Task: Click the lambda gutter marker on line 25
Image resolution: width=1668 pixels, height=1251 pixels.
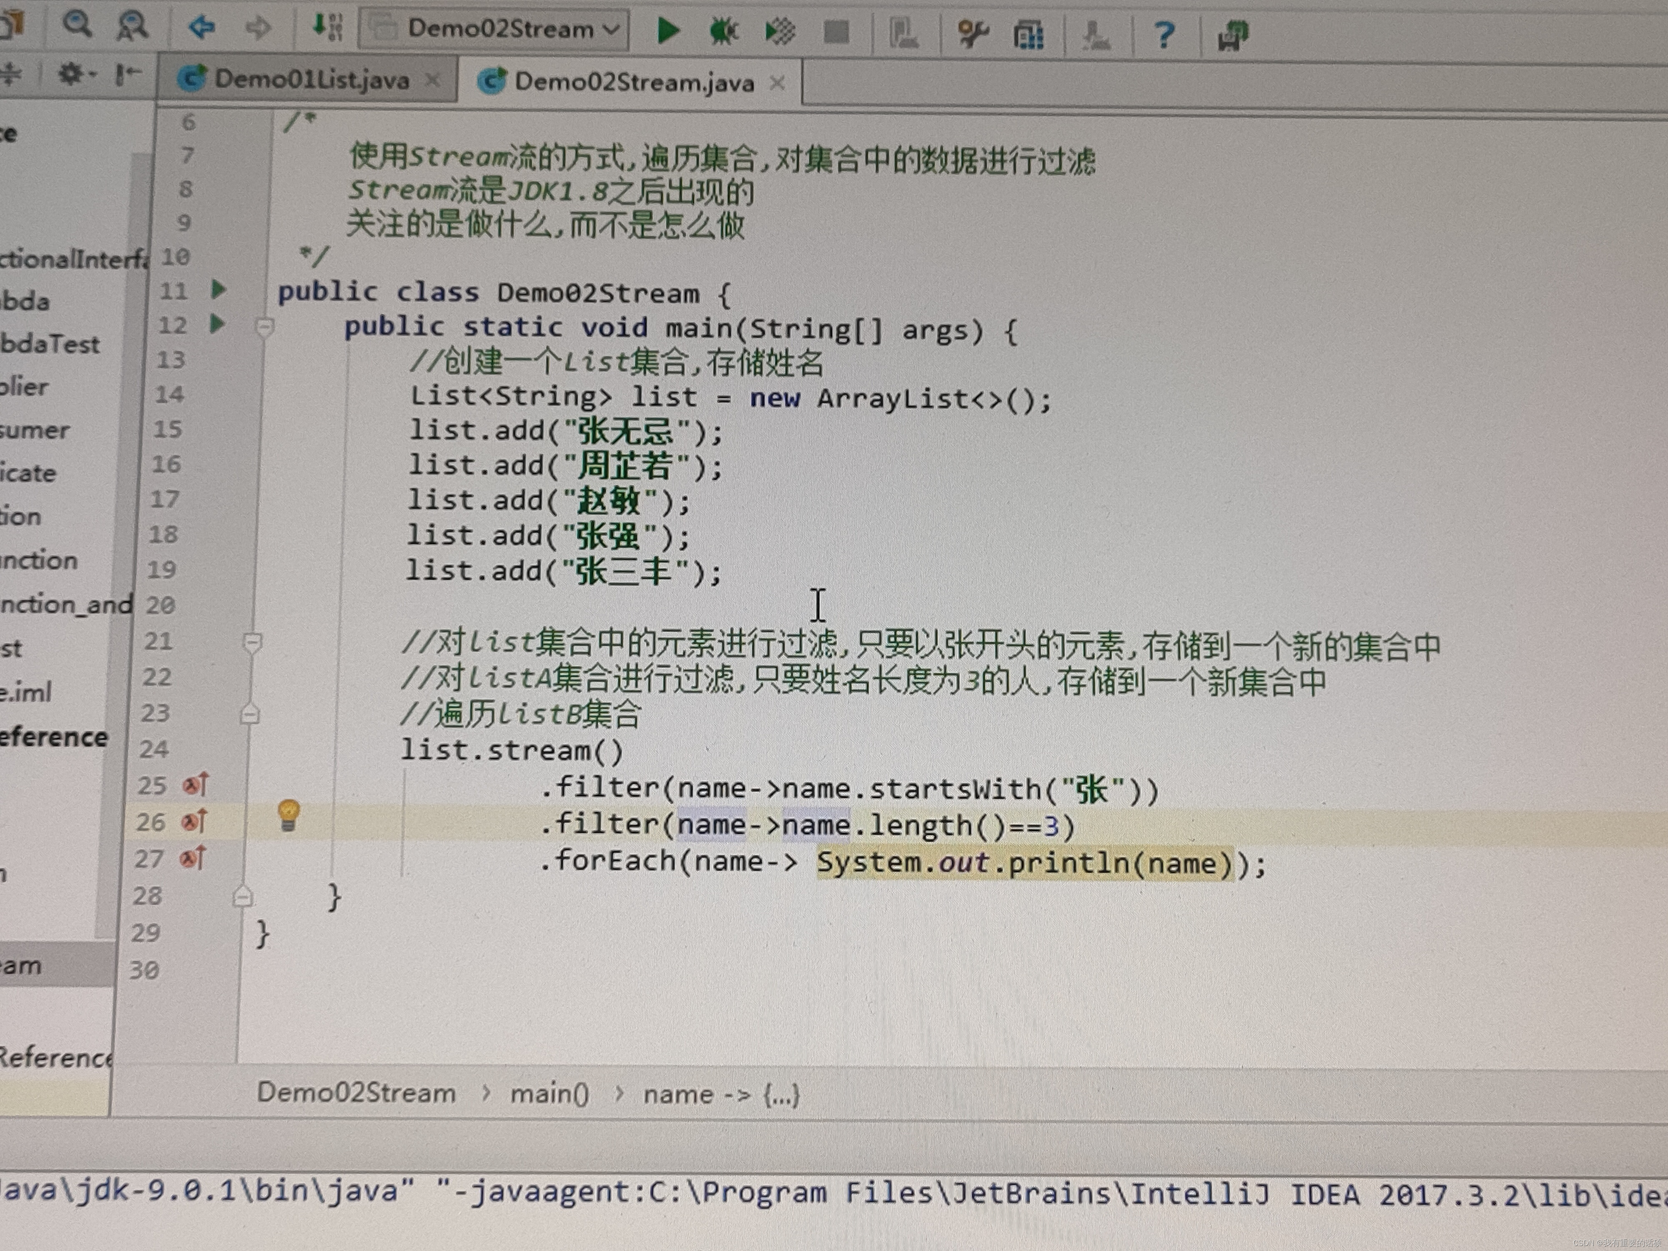Action: [x=195, y=785]
